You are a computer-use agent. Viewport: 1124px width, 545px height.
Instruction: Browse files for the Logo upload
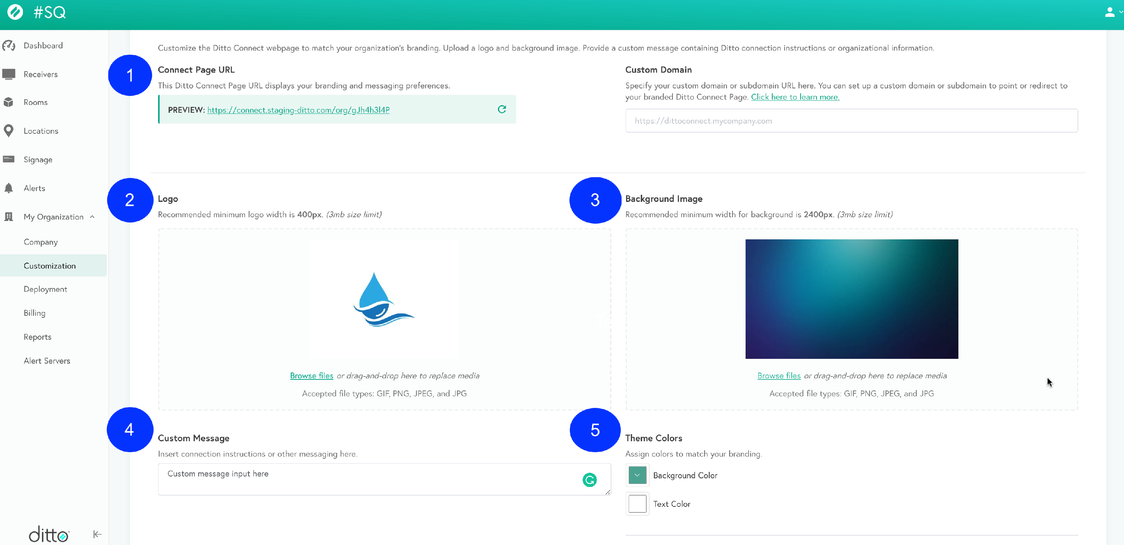pyautogui.click(x=312, y=376)
